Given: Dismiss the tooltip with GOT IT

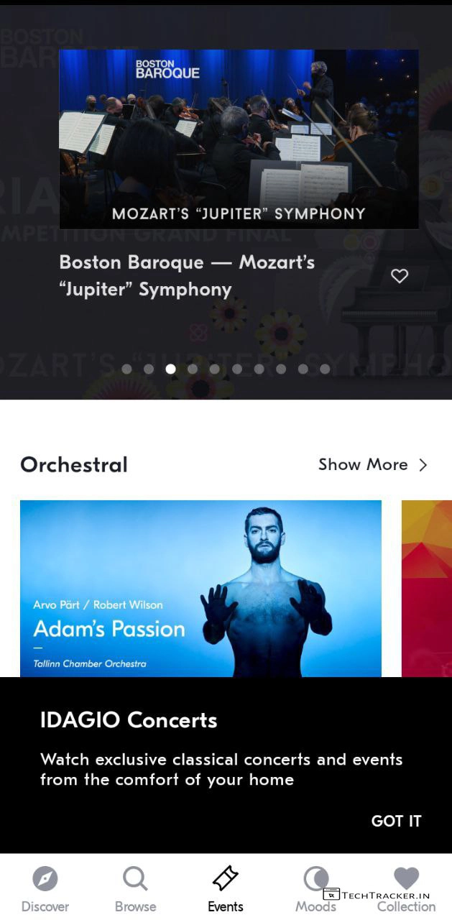Looking at the screenshot, I should [396, 821].
